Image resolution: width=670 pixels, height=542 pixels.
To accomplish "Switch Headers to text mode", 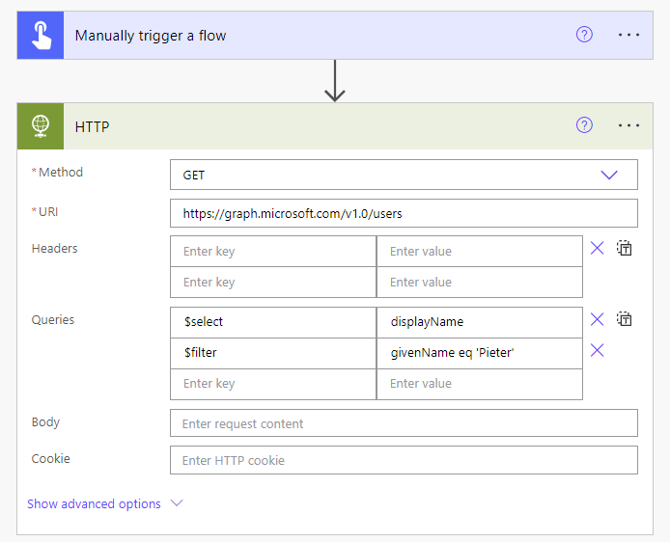I will tap(625, 248).
